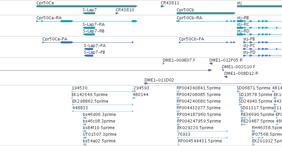
Task: Click the IP07568.5prime EST feature
Action: [x=258, y=138]
